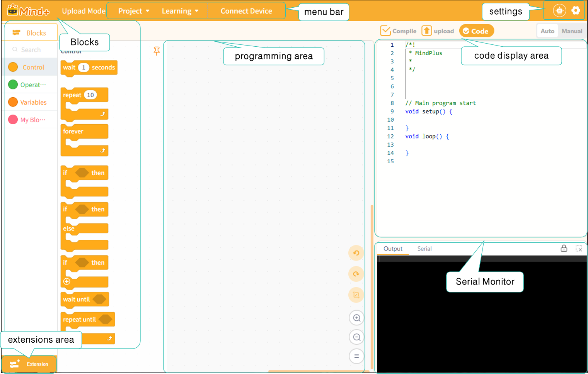The width and height of the screenshot is (588, 374).
Task: Click the settings gear icon
Action: (x=576, y=10)
